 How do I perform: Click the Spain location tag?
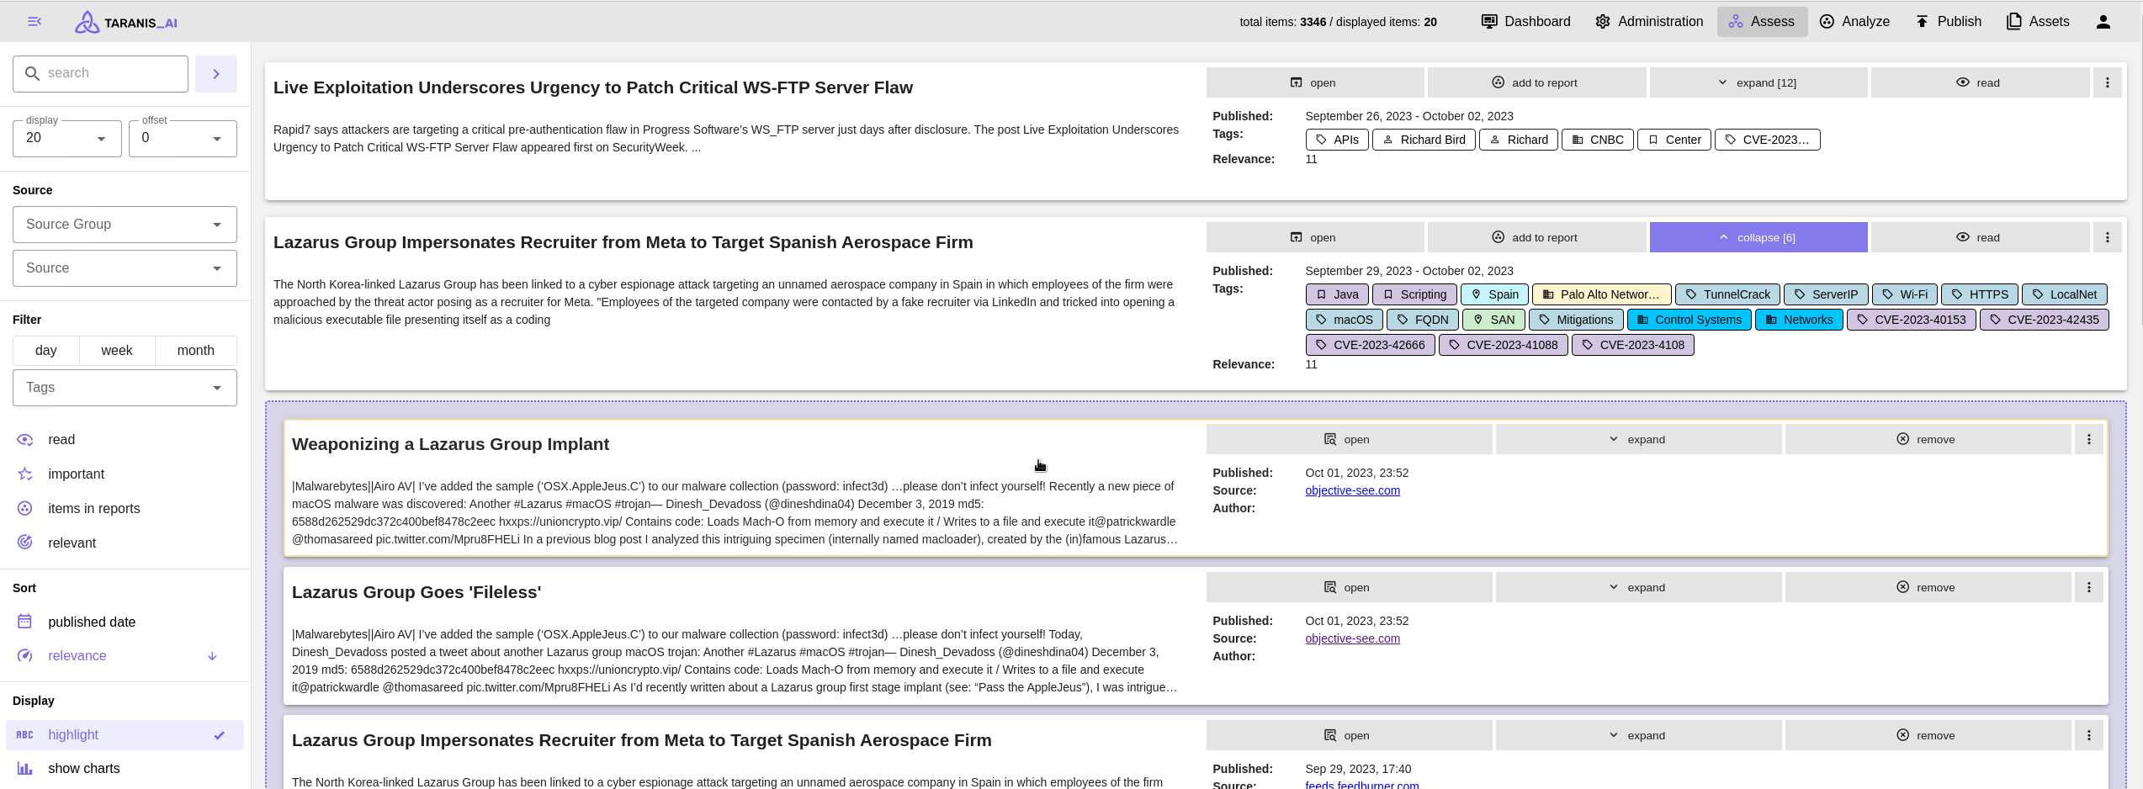tap(1494, 294)
